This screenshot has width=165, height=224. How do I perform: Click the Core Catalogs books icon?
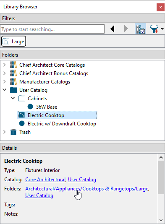(13, 65)
